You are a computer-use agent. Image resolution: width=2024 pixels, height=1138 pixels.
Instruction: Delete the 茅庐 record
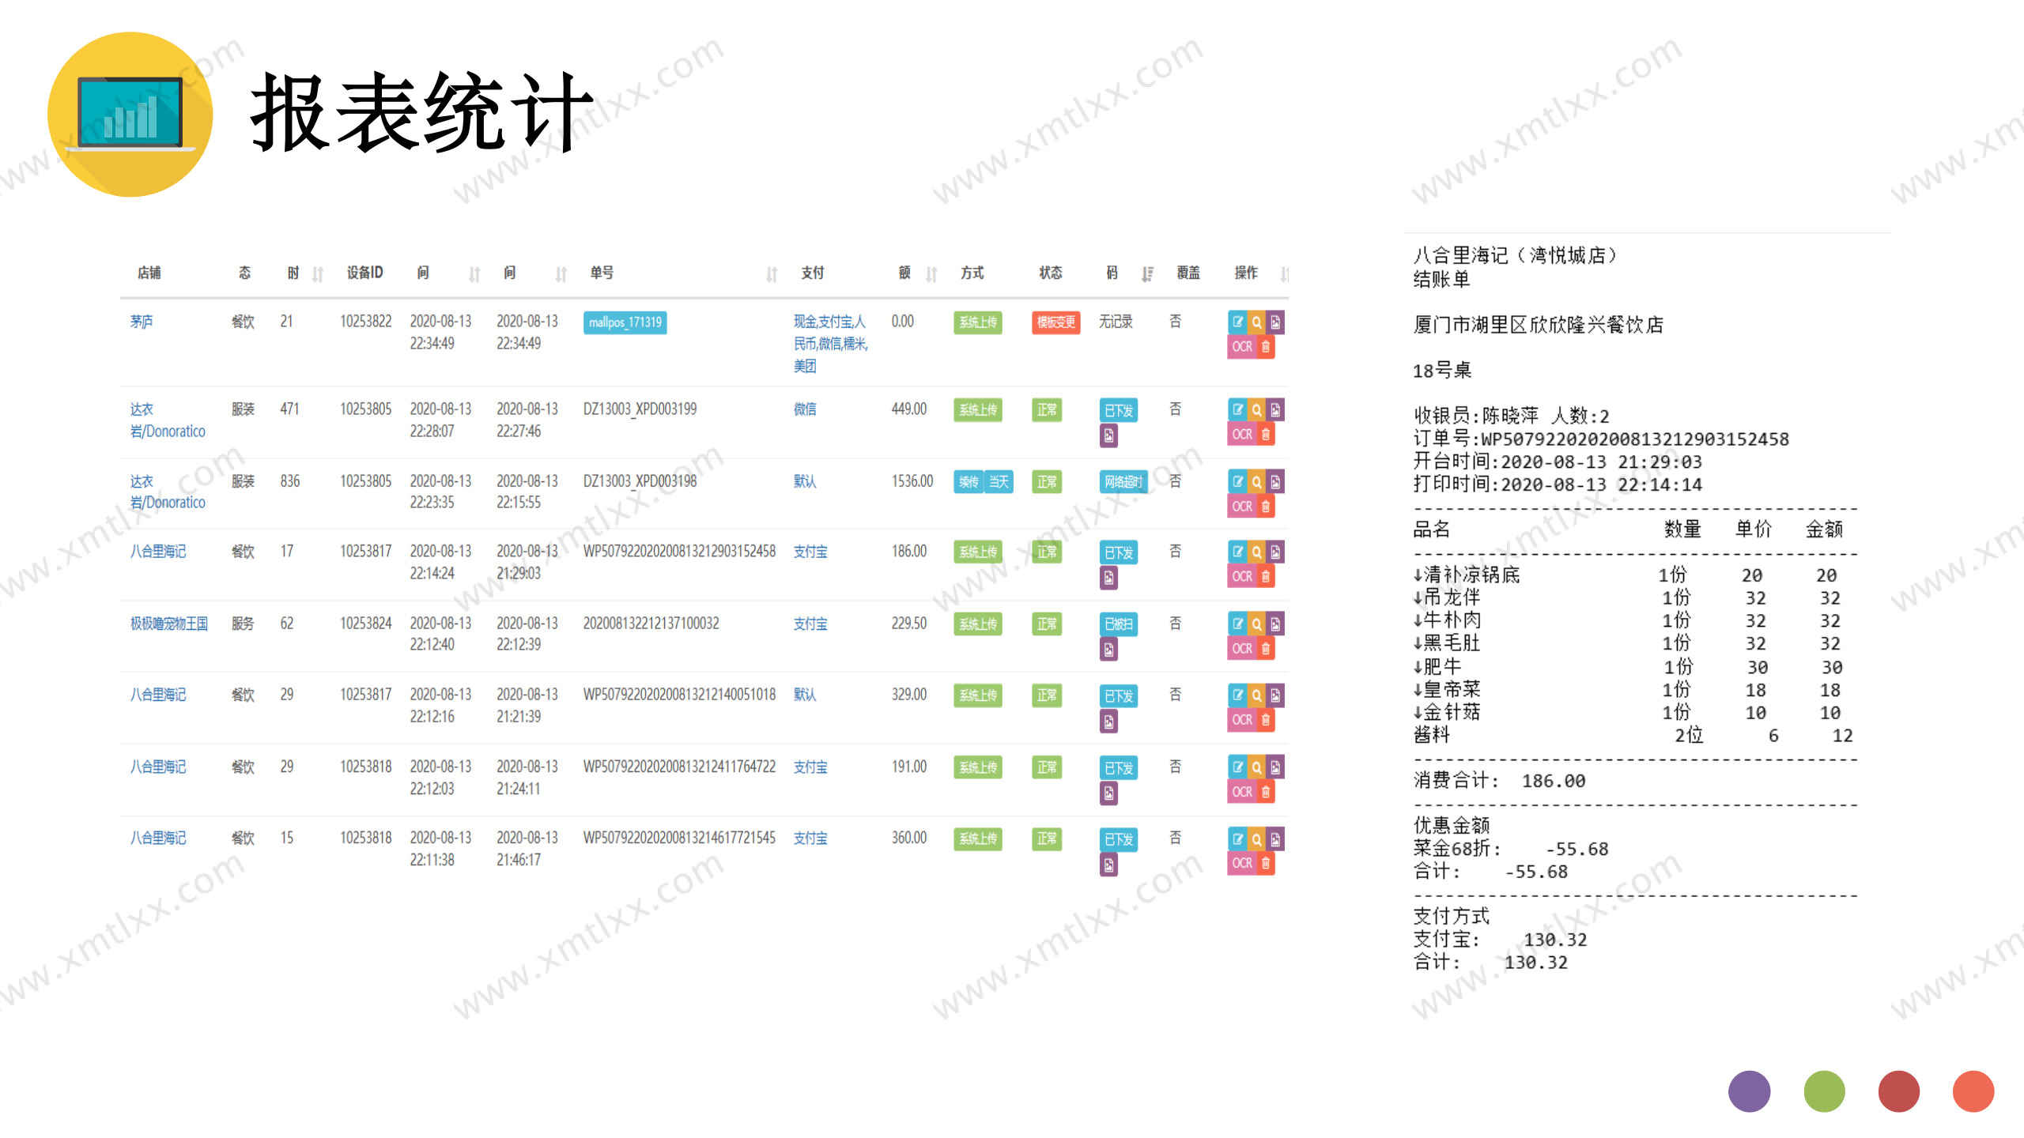[1266, 347]
